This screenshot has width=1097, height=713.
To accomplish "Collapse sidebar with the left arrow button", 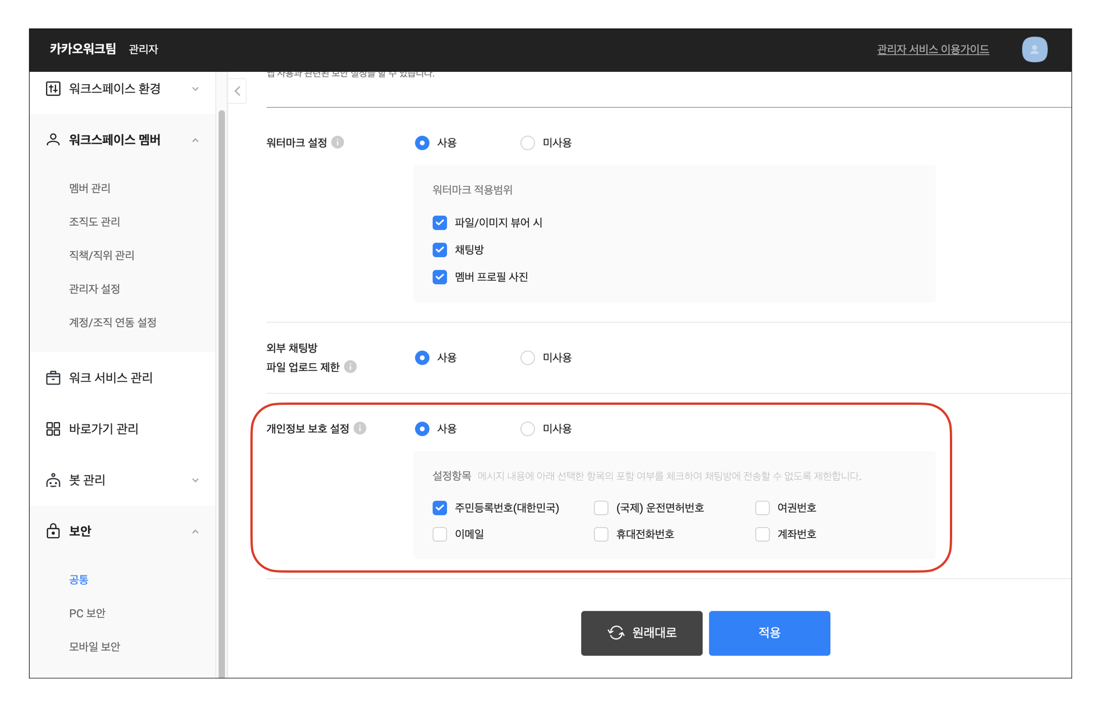I will tap(237, 91).
